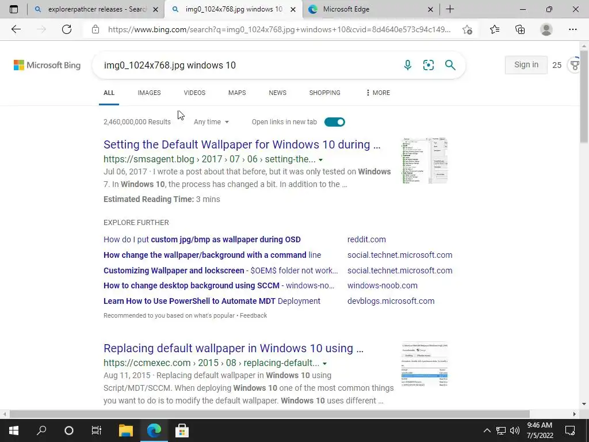Close the img0_1024x768.jpg windows 10 tab
Image resolution: width=589 pixels, height=442 pixels.
click(x=293, y=10)
